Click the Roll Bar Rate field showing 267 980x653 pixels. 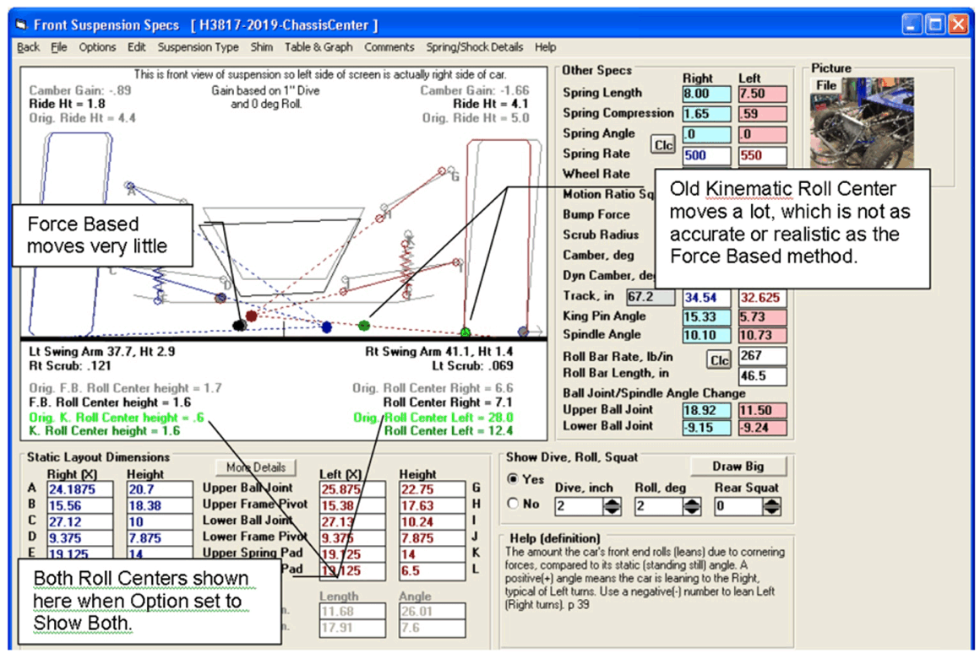762,356
